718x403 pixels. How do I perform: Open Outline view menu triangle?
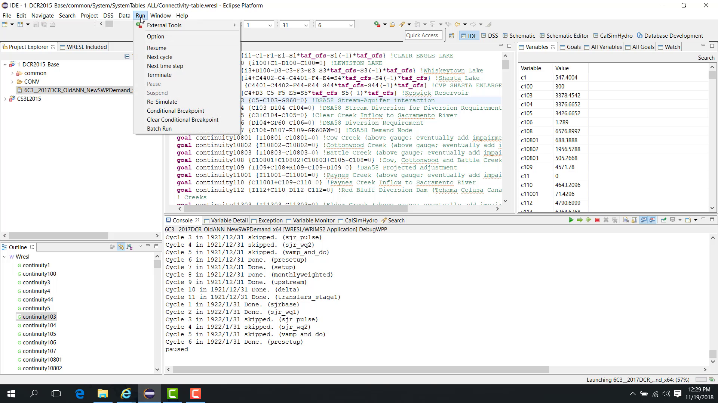tap(140, 246)
